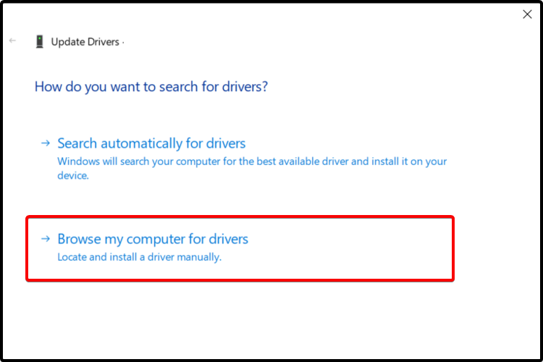Click the word 'automatically' in the first option

pyautogui.click(x=139, y=143)
